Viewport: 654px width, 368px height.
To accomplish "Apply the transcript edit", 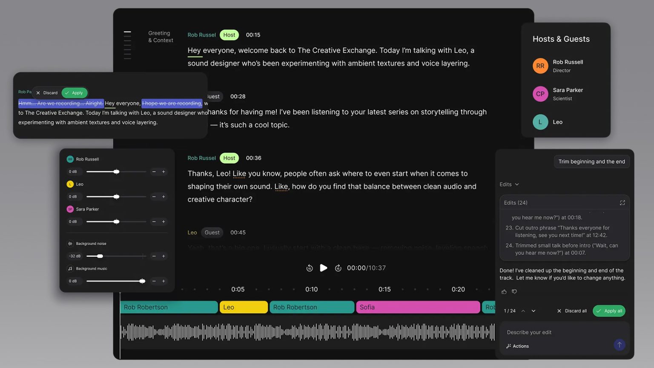I will [x=74, y=93].
